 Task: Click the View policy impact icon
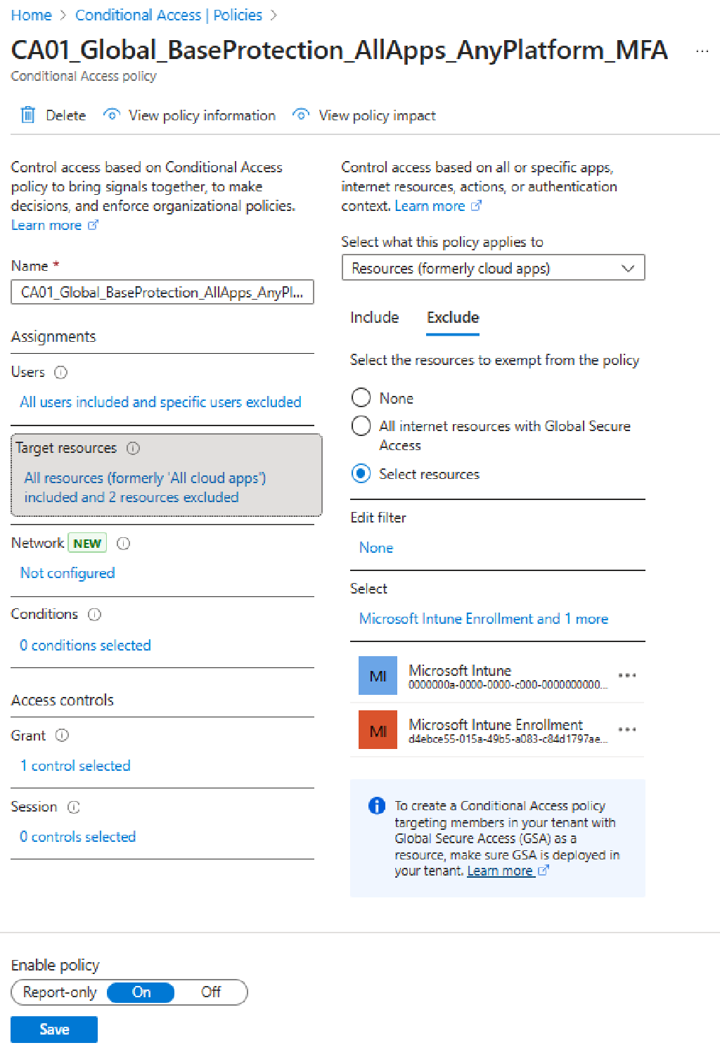coord(300,115)
